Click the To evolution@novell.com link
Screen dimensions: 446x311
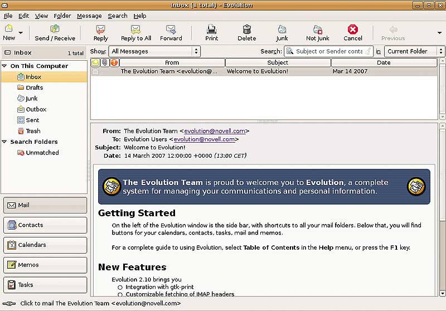[204, 139]
